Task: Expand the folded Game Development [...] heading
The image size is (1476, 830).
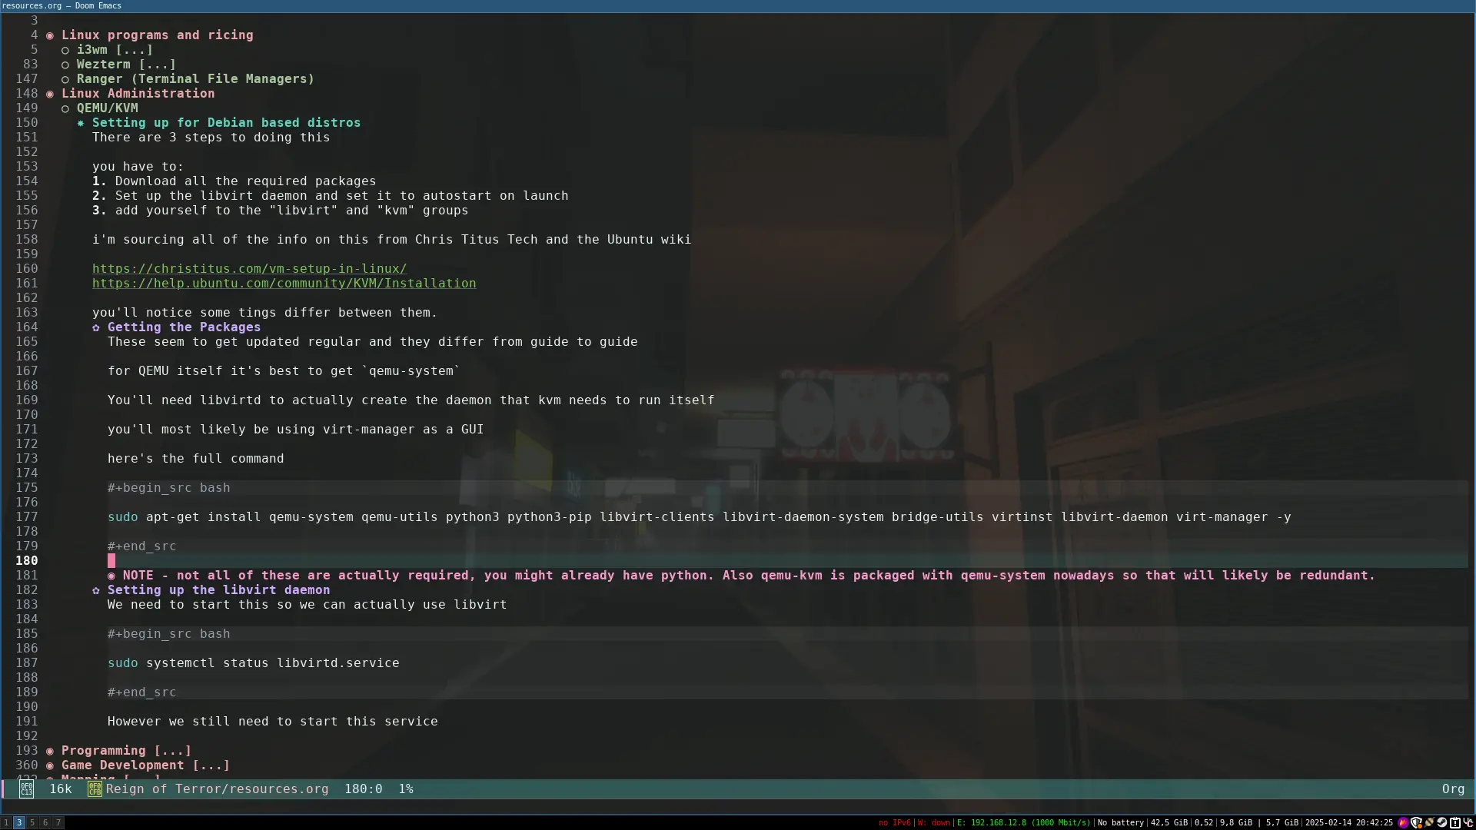Action: (145, 765)
